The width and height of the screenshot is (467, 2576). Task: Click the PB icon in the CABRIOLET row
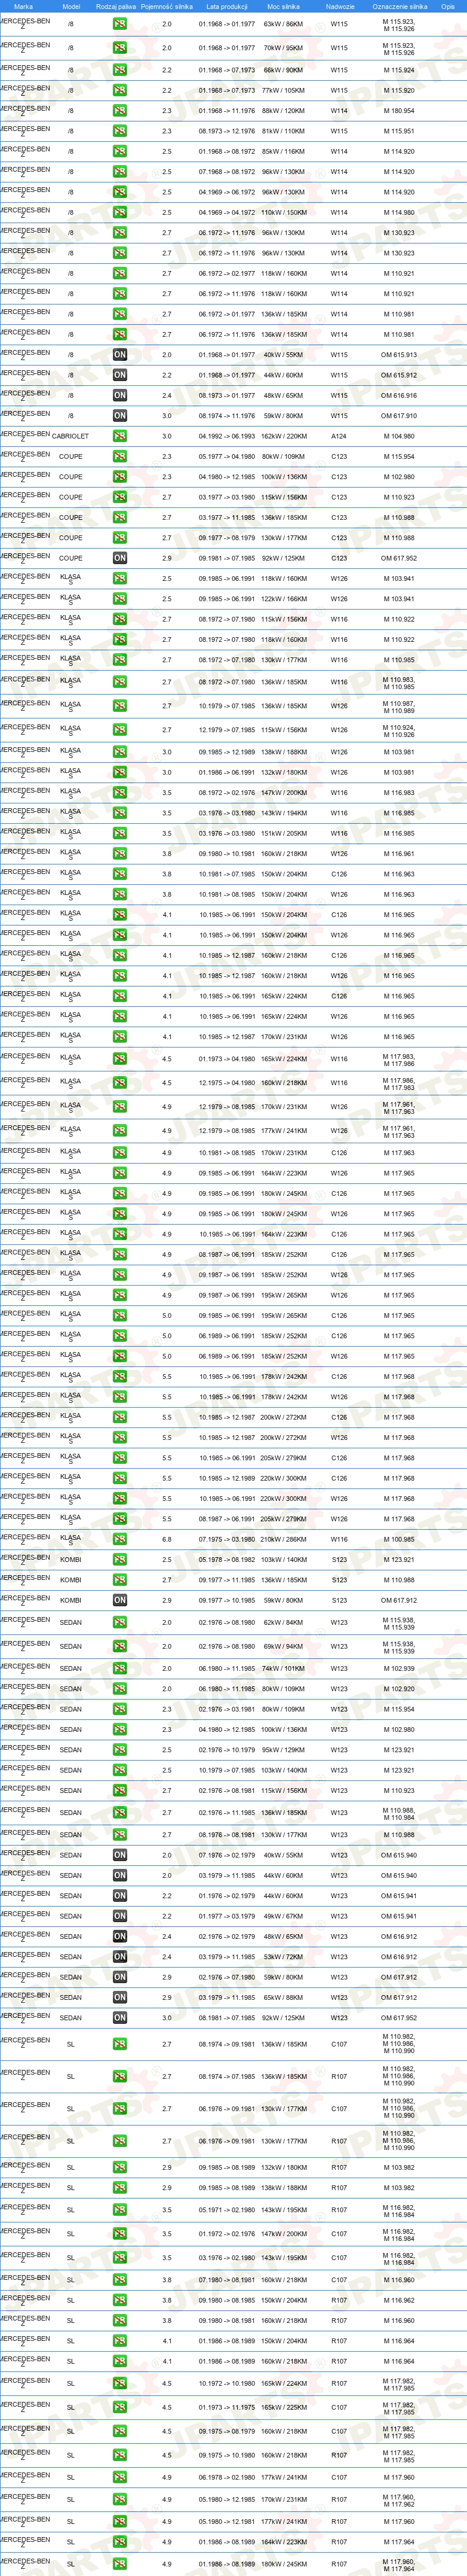tap(120, 436)
